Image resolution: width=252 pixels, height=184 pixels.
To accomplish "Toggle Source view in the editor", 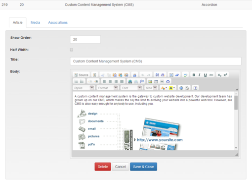I will [x=82, y=75].
